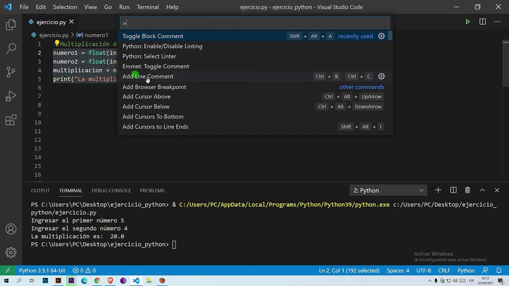Open Brave browser from the taskbar
Screen dimensions: 509x286
point(110,281)
